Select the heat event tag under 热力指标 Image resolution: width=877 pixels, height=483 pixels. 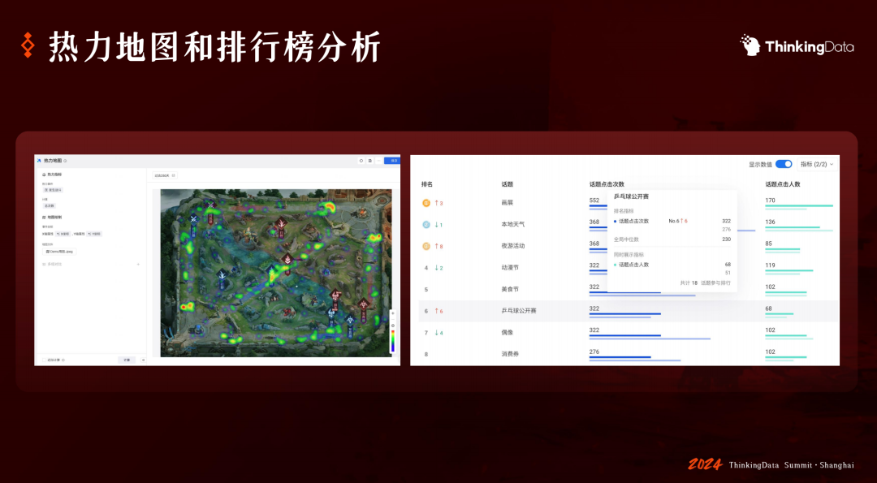(54, 190)
